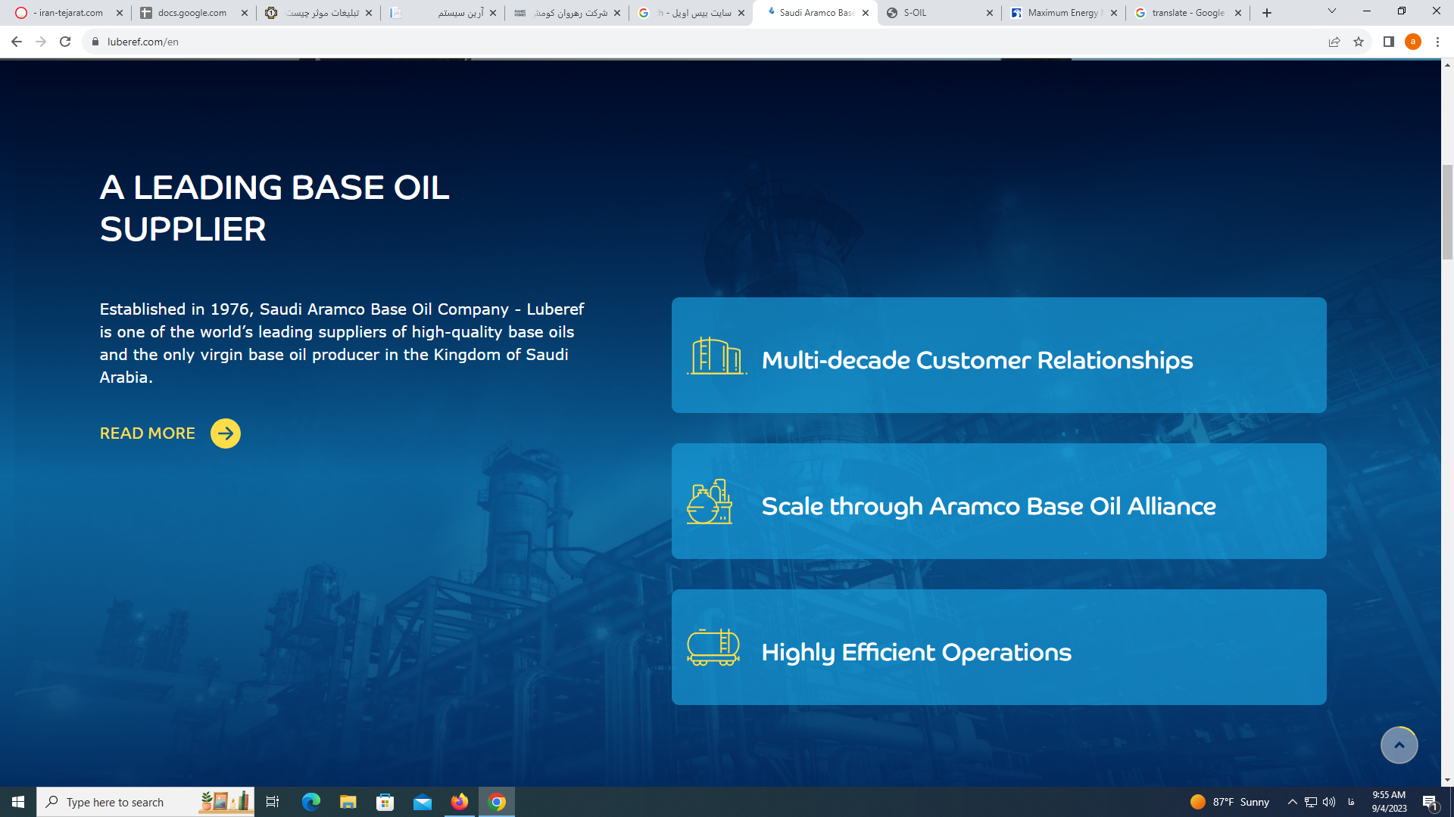Click the tank icon beside Highly Efficient Operations

click(x=713, y=648)
